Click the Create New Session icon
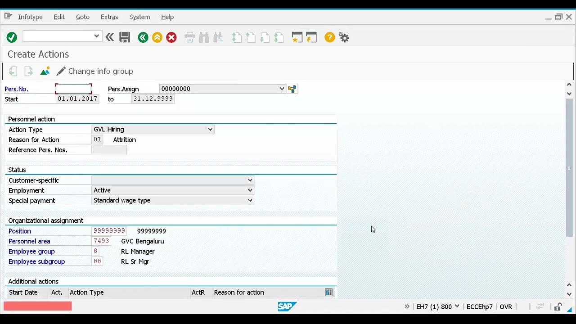The height and width of the screenshot is (324, 576). 297,37
